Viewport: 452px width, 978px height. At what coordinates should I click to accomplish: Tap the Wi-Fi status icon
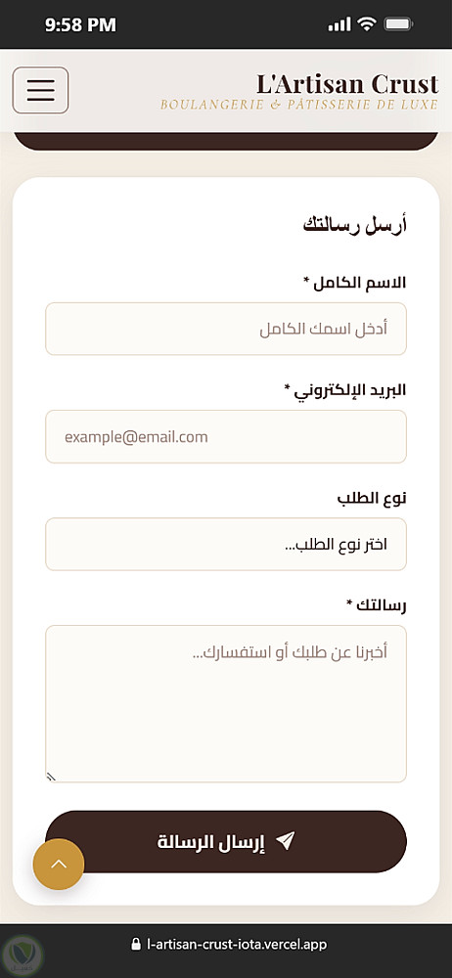[367, 24]
